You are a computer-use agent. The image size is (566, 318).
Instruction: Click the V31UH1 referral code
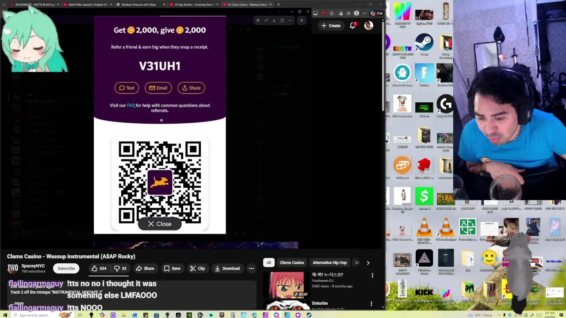tap(160, 66)
